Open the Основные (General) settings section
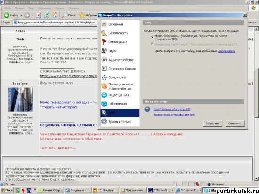The image size is (259, 194). point(120,24)
